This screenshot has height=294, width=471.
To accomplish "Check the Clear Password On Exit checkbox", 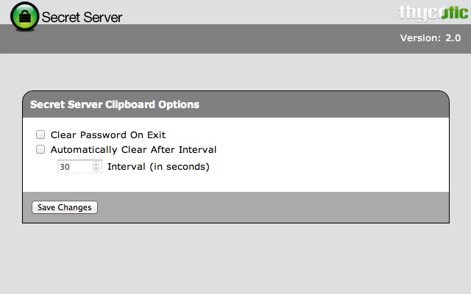I will click(40, 135).
